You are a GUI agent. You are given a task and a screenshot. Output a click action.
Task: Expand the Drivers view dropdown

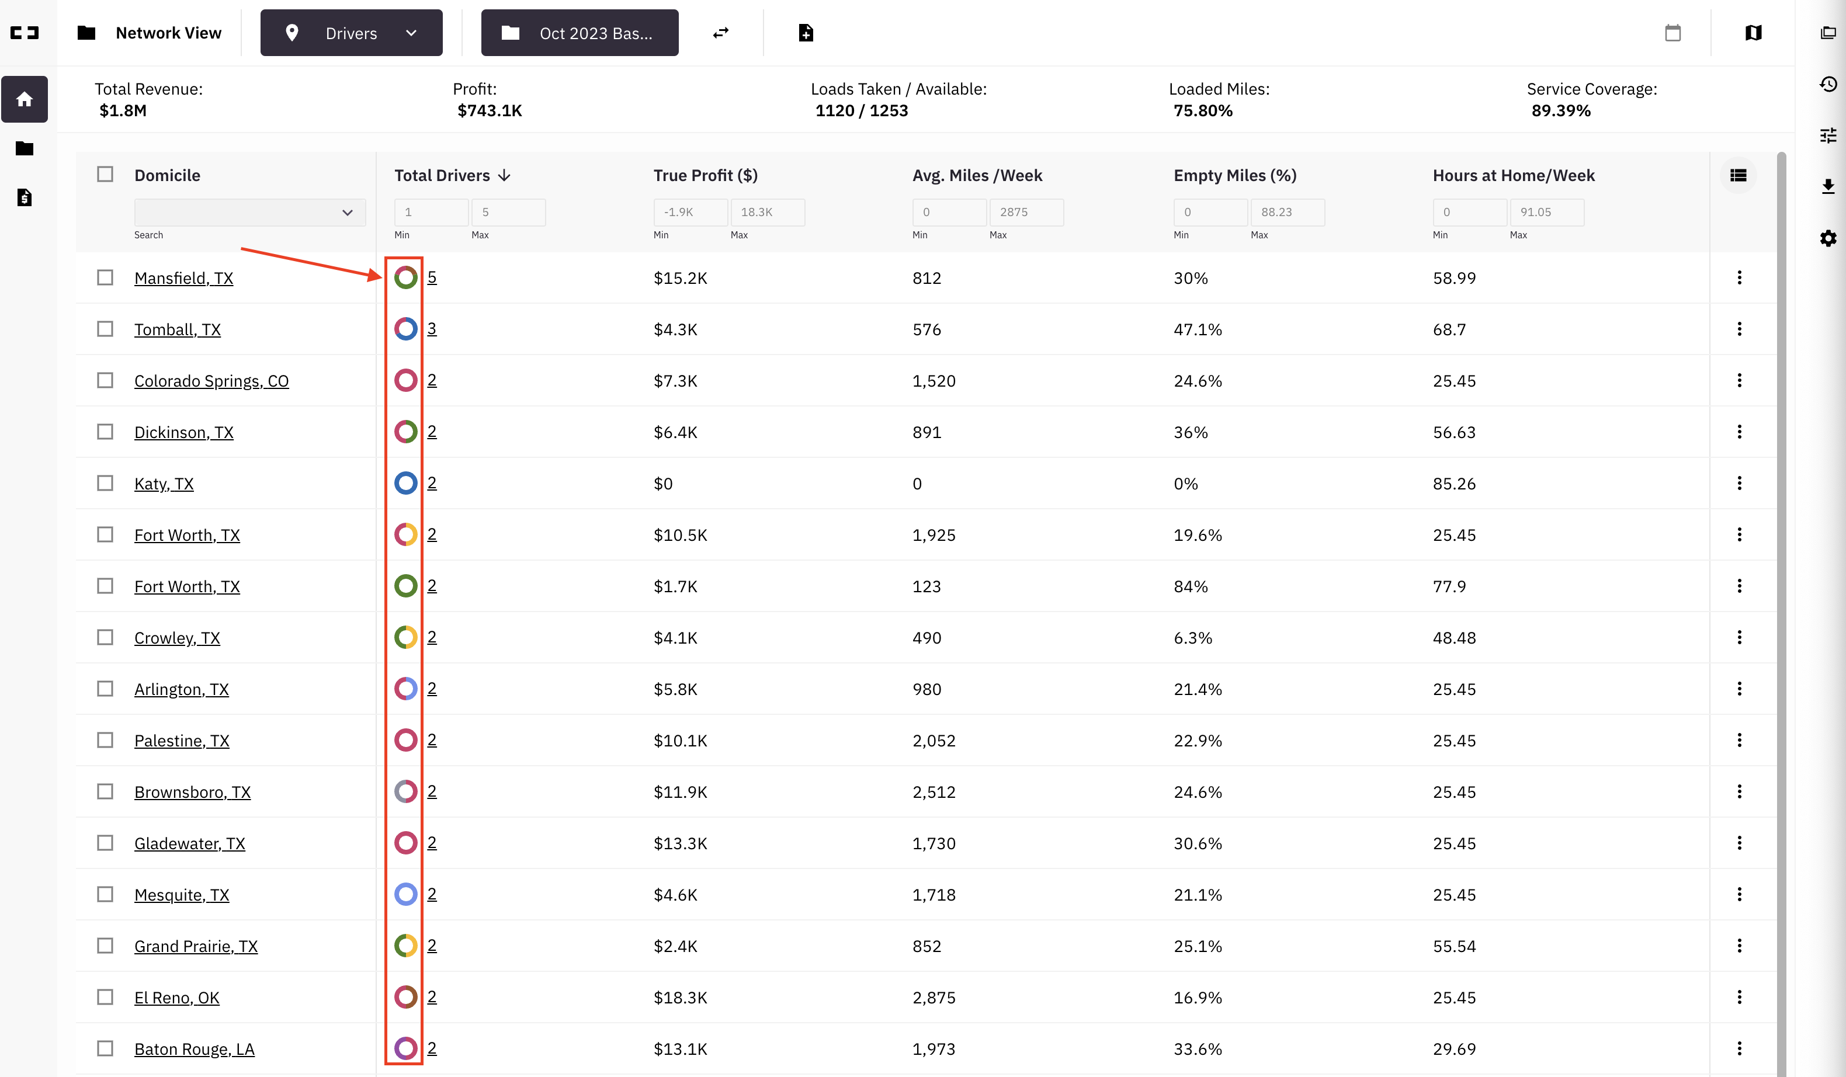tap(352, 33)
